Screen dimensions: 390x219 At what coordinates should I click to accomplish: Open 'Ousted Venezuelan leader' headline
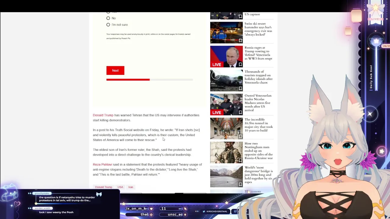tap(258, 103)
